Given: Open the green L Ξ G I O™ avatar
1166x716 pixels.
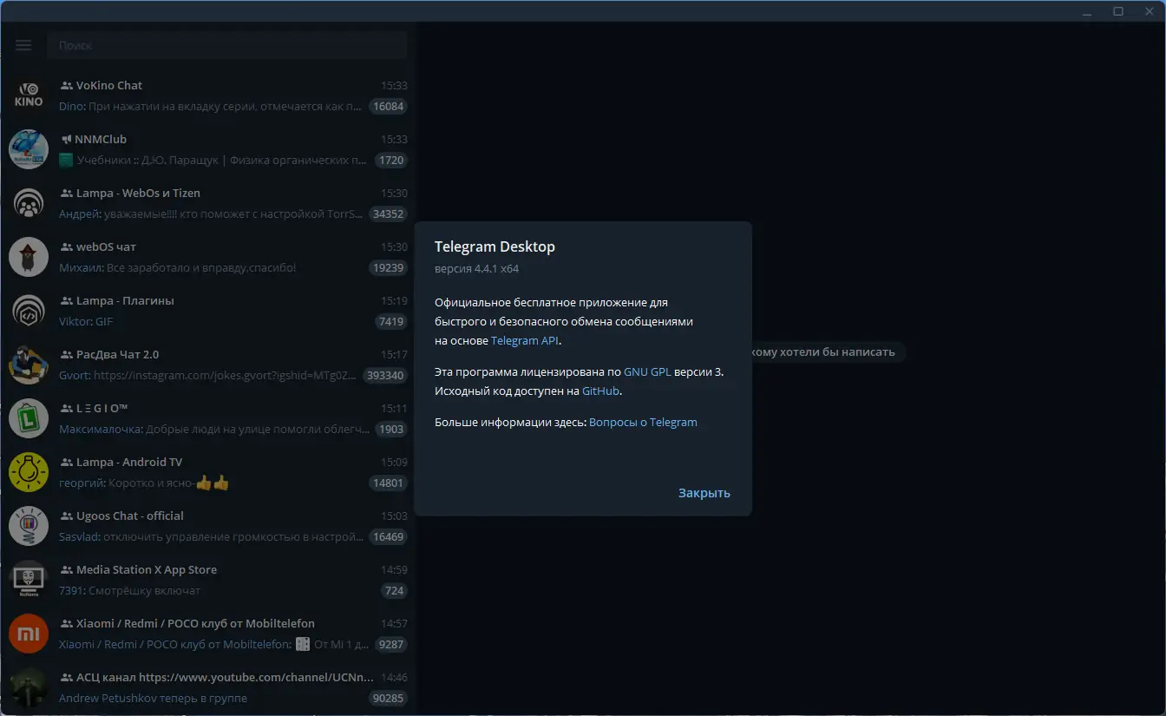Looking at the screenshot, I should coord(29,418).
